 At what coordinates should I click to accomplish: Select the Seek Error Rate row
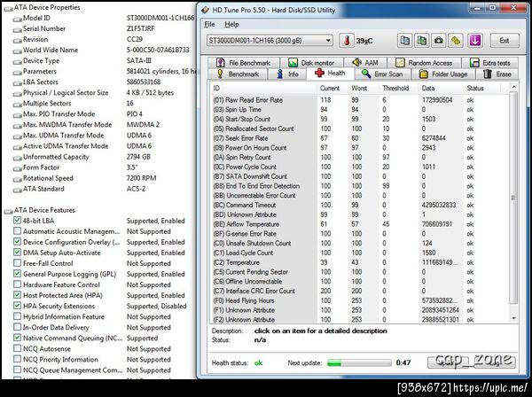point(360,138)
